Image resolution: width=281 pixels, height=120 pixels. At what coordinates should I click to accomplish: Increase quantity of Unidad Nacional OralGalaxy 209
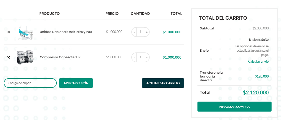(147, 32)
